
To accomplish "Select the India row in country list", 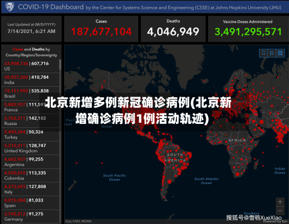I will [x=31, y=80].
